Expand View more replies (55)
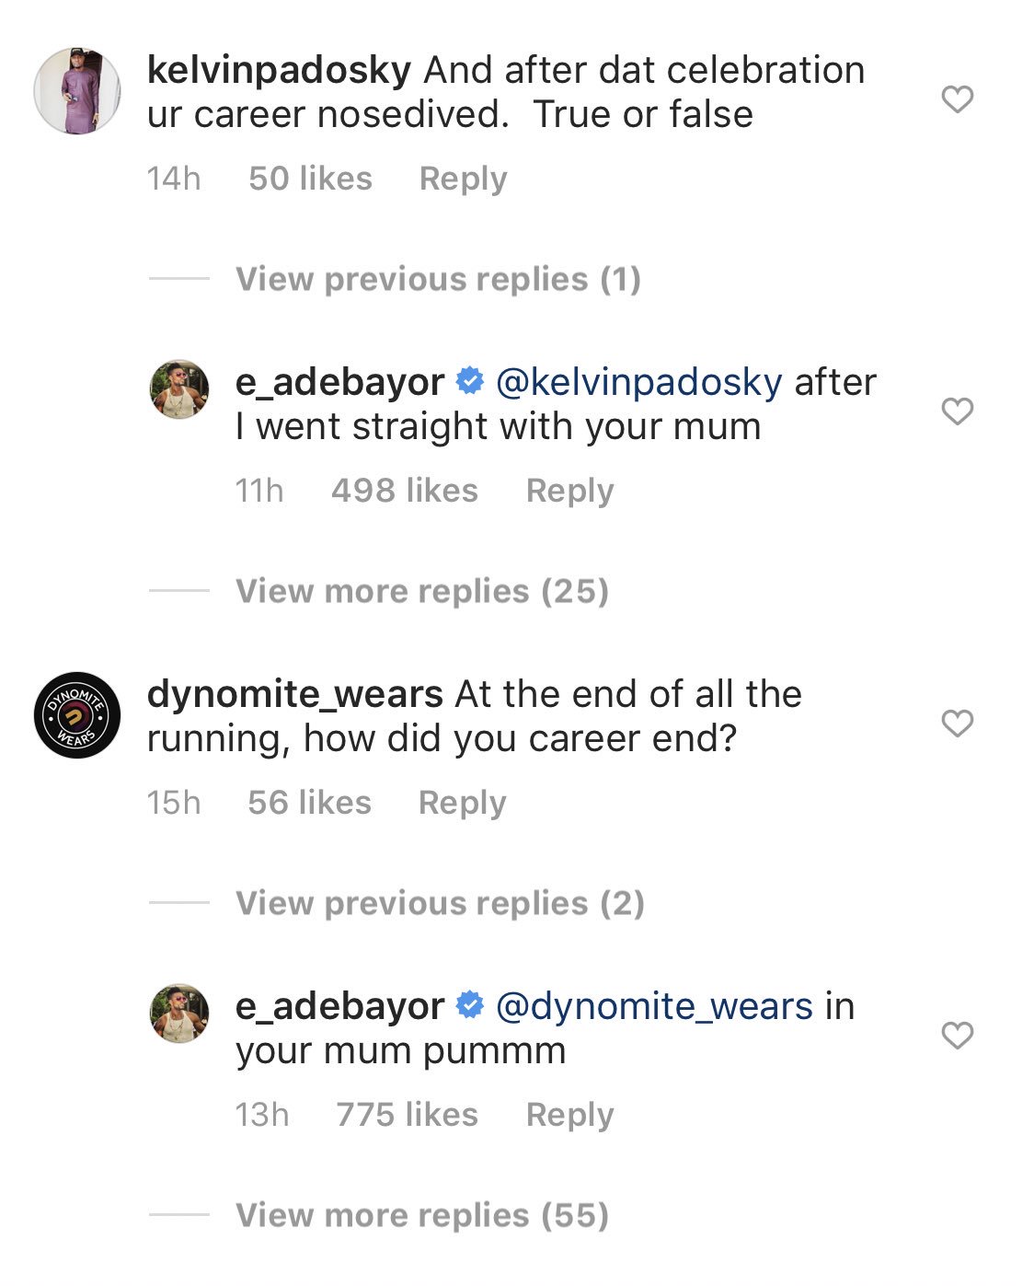The image size is (1034, 1286). point(422,1215)
